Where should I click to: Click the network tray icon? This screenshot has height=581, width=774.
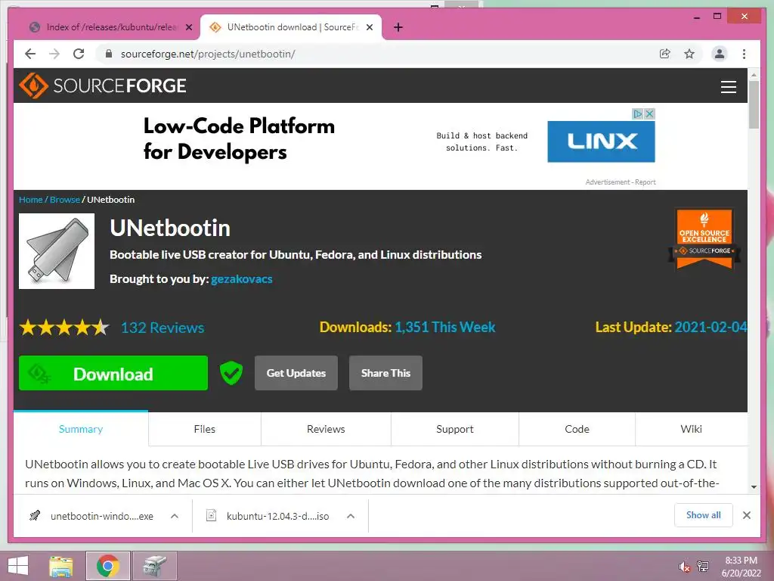pyautogui.click(x=702, y=566)
